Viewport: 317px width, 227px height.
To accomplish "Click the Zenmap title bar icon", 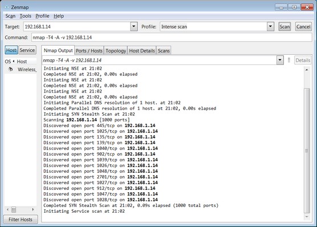I will coord(7,7).
